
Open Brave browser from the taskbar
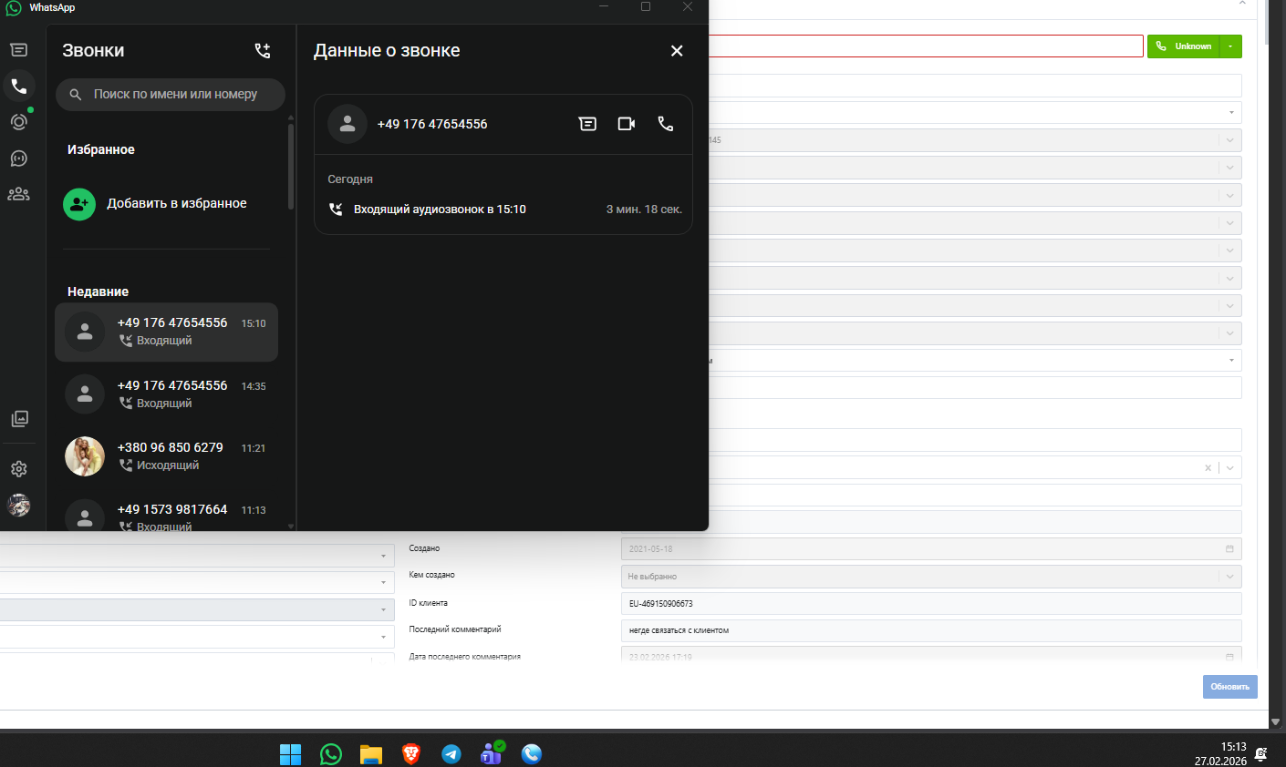tap(411, 754)
